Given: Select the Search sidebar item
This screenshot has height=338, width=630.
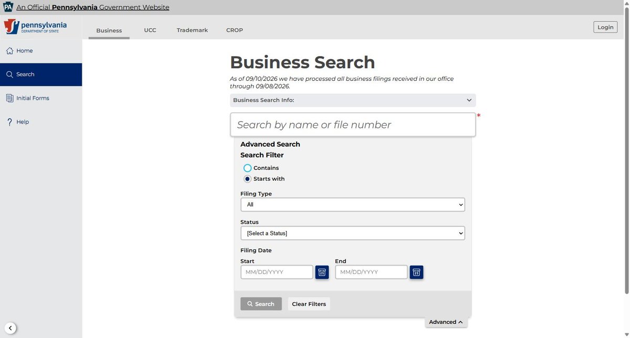Looking at the screenshot, I should click(41, 74).
